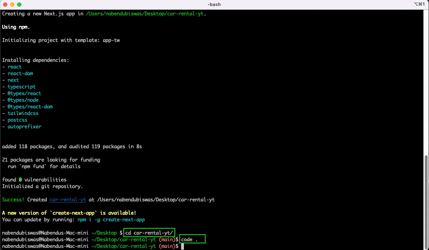The height and width of the screenshot is (250, 429).
Task: Click the green fullscreen window button
Action: [19, 5]
